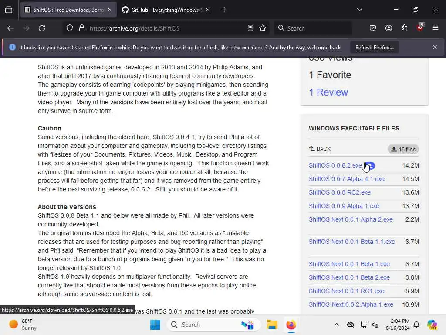Image resolution: width=446 pixels, height=335 pixels.
Task: Open File Explorer from the taskbar
Action: [272, 325]
